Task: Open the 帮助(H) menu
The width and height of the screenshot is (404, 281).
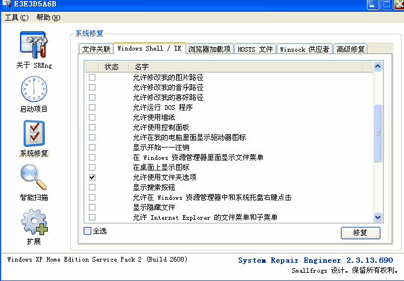Action: 48,18
